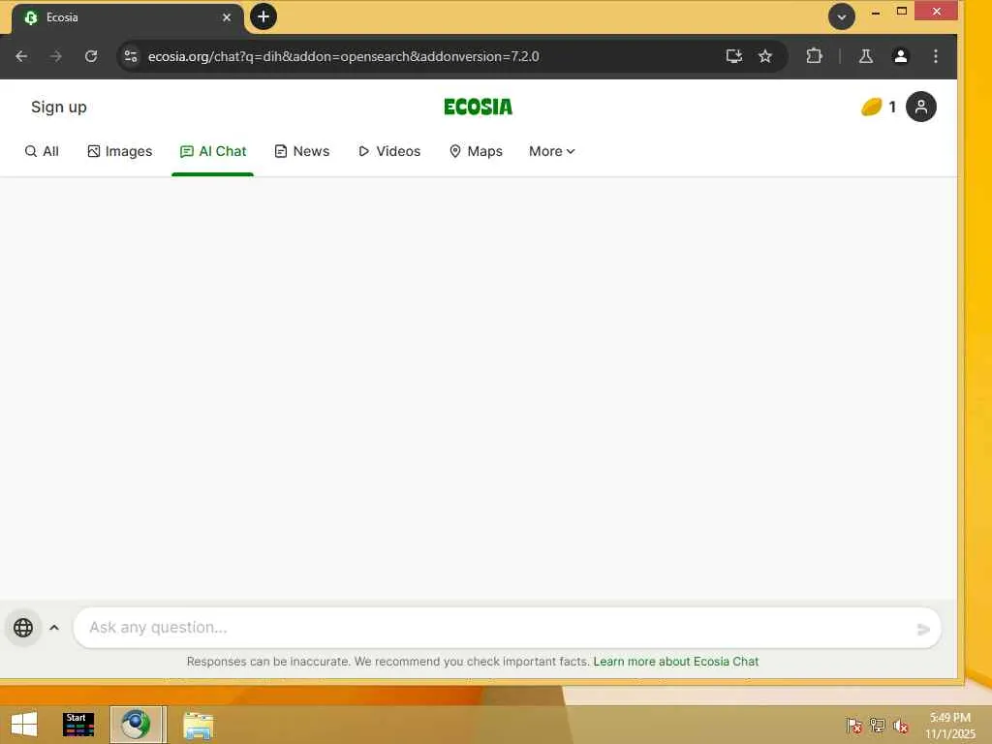This screenshot has height=744, width=992.
Task: Click the Sign up link
Action: click(x=59, y=107)
